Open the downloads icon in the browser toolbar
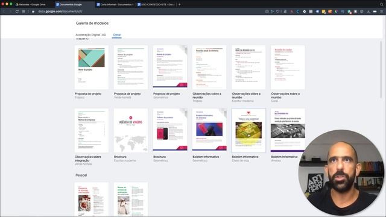 pyautogui.click(x=369, y=11)
